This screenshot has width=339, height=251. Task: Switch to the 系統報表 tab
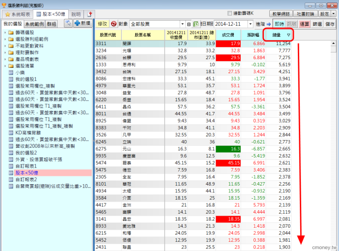pos(18,14)
